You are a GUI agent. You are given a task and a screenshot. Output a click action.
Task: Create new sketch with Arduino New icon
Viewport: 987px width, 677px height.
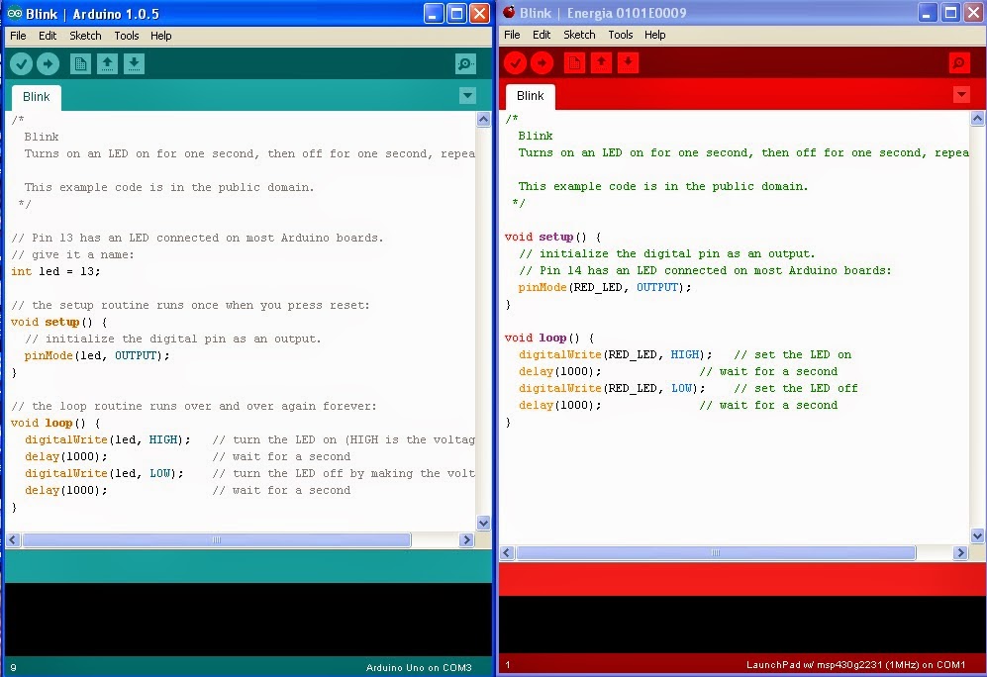[80, 63]
